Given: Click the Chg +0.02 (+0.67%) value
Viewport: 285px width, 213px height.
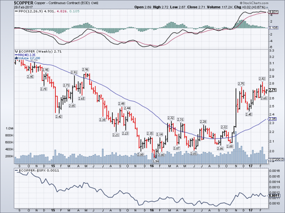Looking at the screenshot, I should pyautogui.click(x=249, y=7).
